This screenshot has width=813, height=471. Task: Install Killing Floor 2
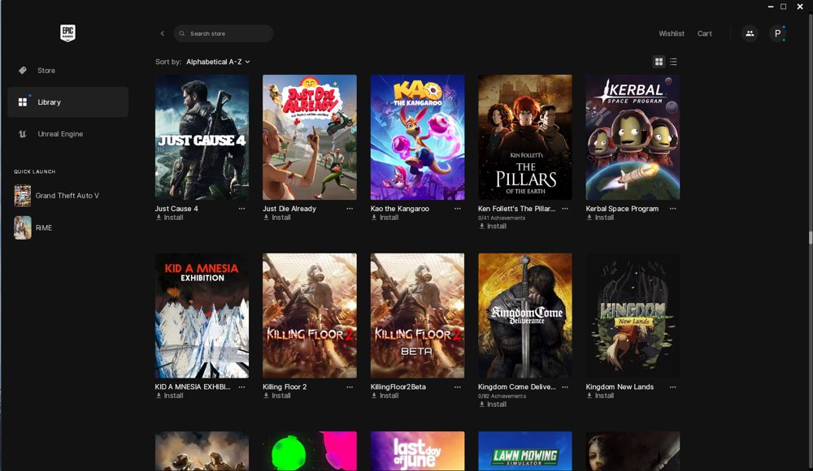[277, 395]
